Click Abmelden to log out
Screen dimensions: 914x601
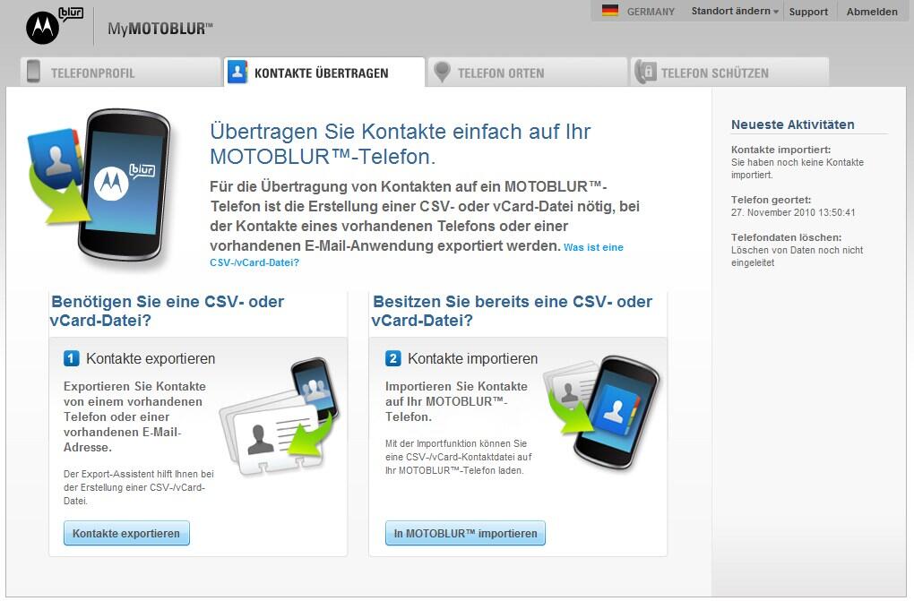pyautogui.click(x=872, y=12)
